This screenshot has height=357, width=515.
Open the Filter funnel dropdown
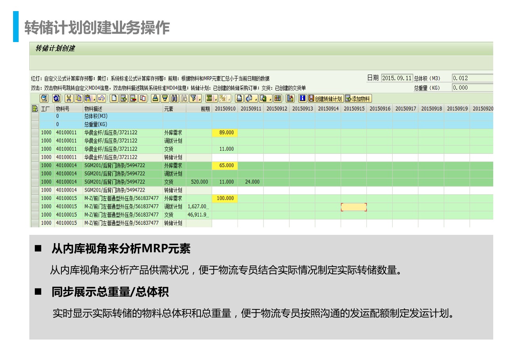pos(195,98)
